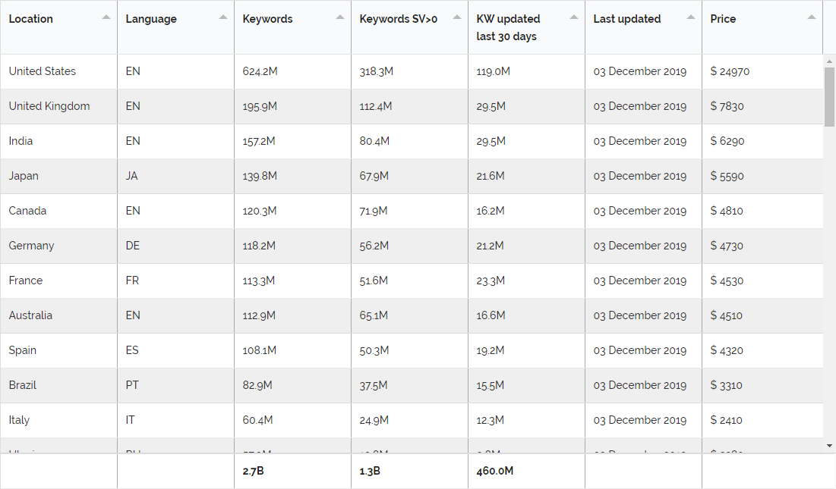Image resolution: width=836 pixels, height=489 pixels.
Task: Click the vertical scrollbar thumb
Action: pos(829,97)
